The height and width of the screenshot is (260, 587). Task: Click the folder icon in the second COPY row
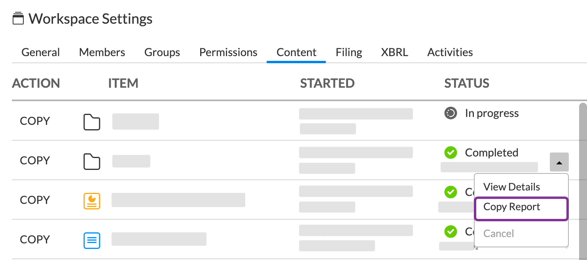[92, 161]
